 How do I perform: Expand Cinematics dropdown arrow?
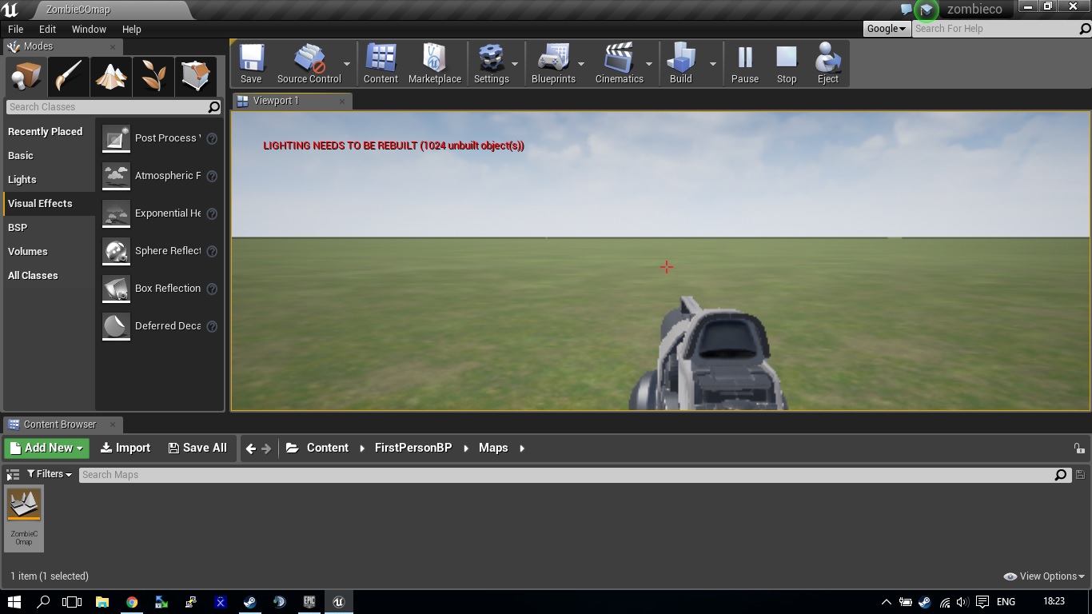[649, 64]
